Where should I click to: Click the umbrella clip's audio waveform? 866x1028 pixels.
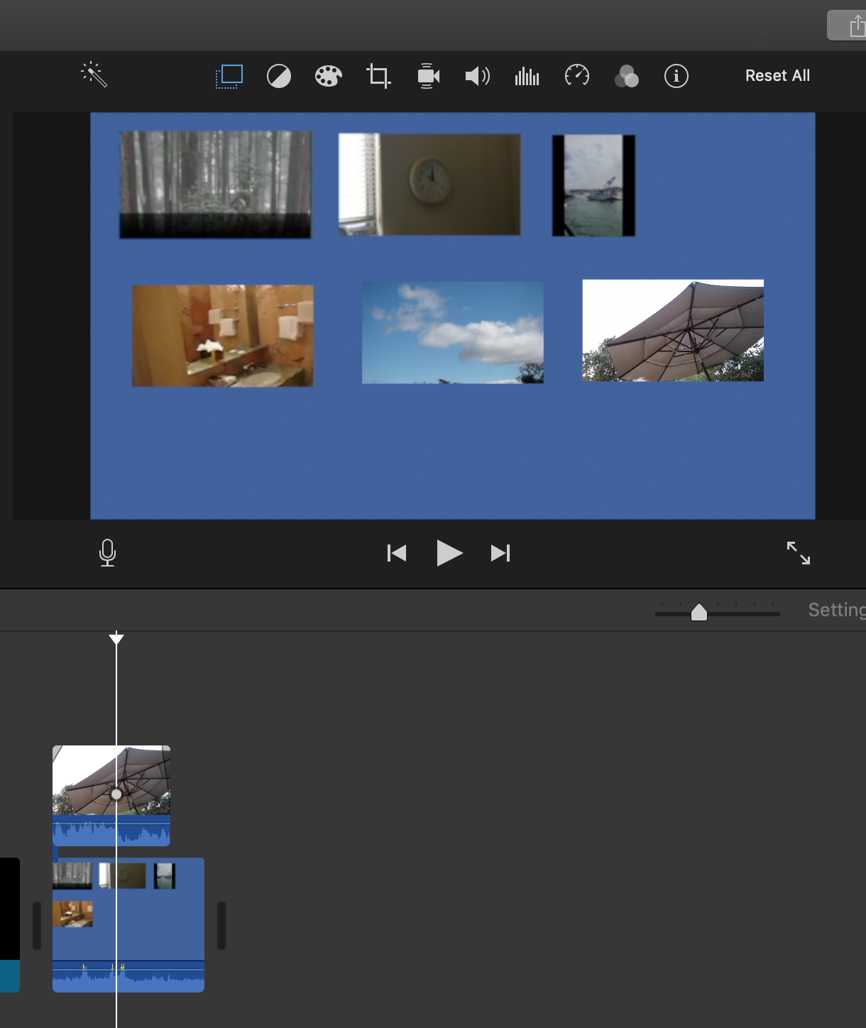(111, 831)
